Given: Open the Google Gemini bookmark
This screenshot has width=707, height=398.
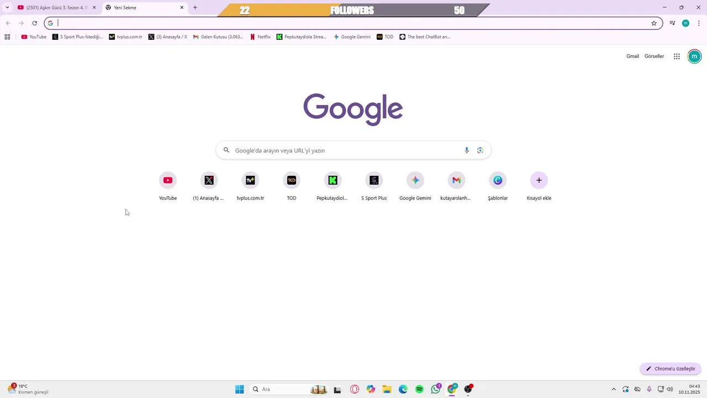Looking at the screenshot, I should click(x=352, y=37).
